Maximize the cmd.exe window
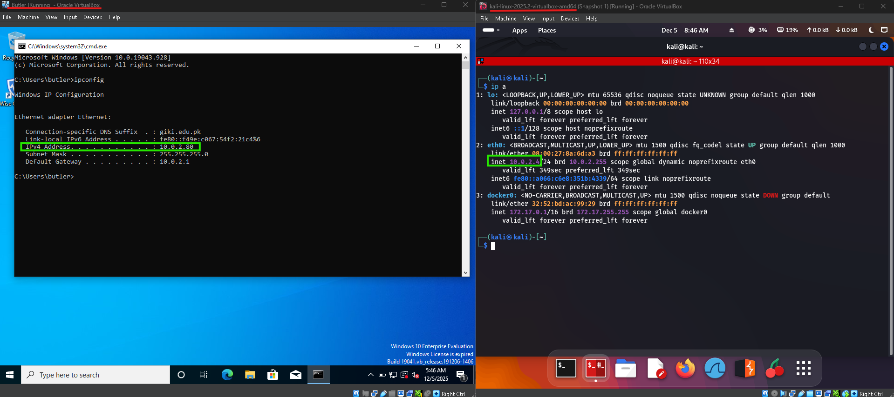This screenshot has height=397, width=894. (437, 46)
